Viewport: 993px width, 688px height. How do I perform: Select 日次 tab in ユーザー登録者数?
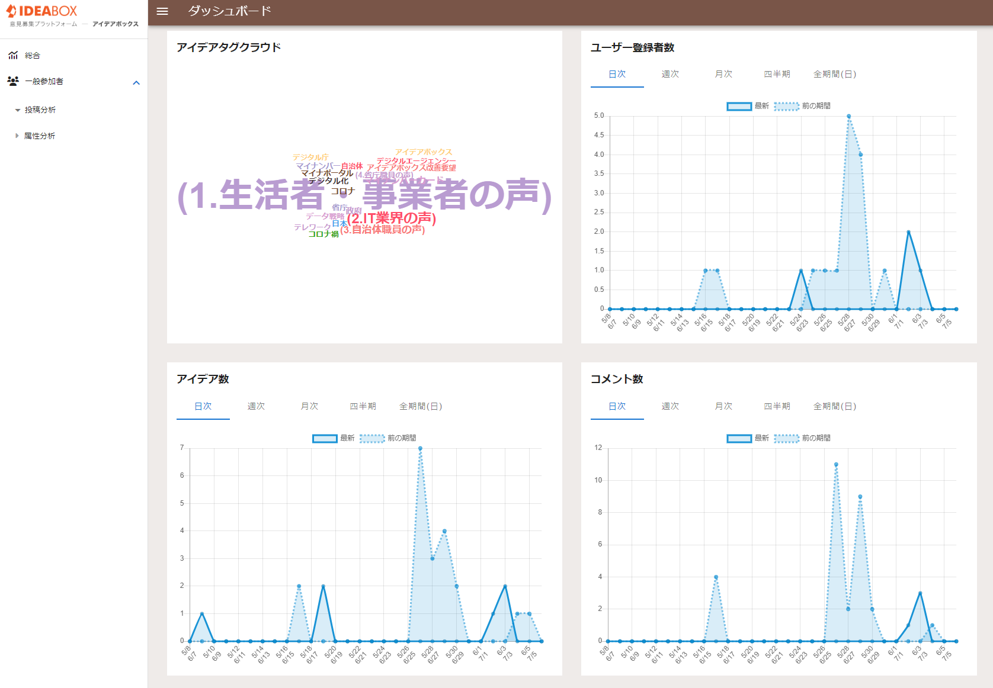(x=617, y=74)
